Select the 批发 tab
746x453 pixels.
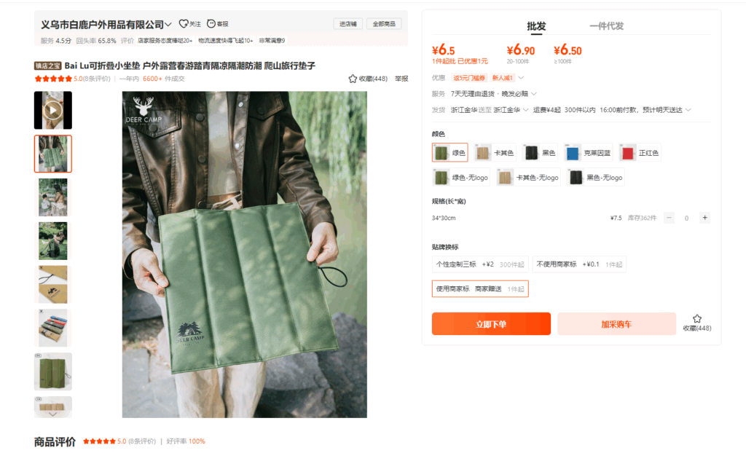[536, 26]
